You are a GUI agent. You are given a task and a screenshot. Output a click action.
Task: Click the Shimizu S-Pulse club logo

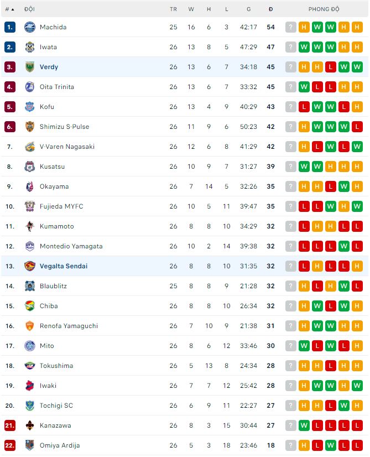(x=30, y=127)
